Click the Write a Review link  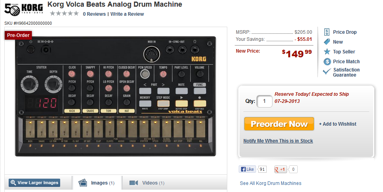pos(127,14)
